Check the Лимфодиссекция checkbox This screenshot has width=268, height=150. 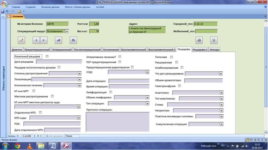[111, 92]
